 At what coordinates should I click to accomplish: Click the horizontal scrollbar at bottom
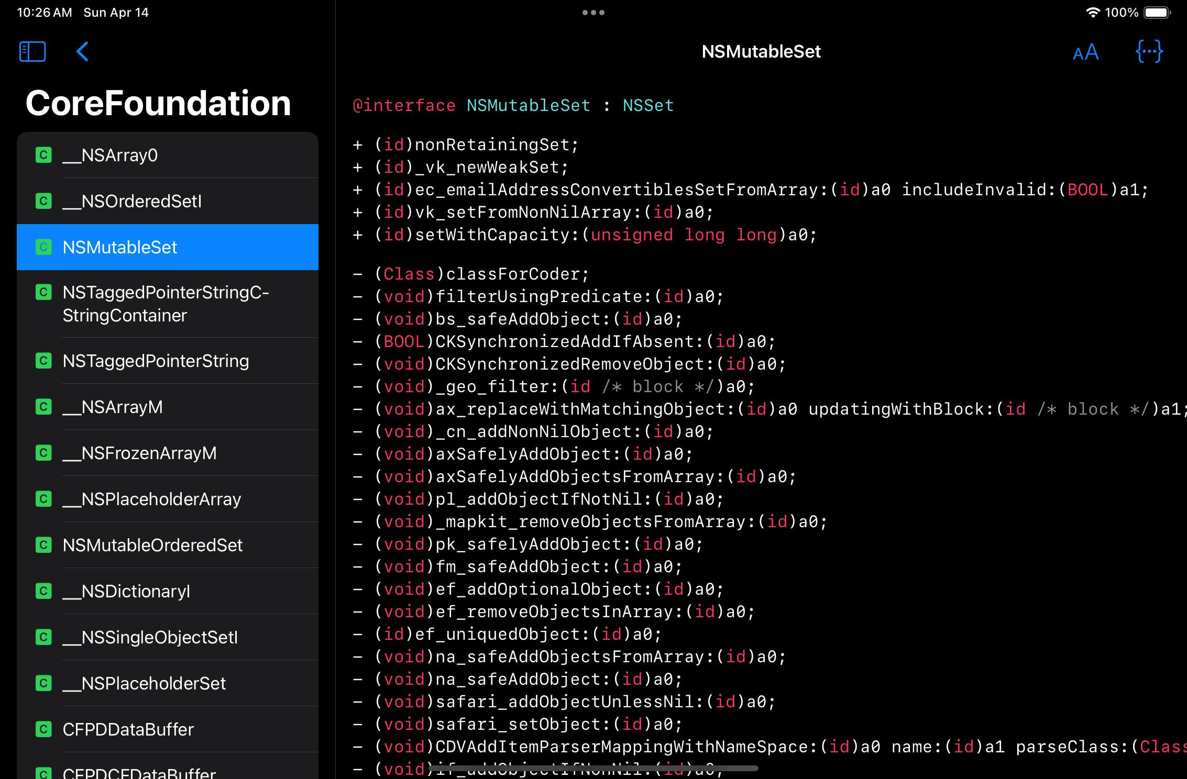point(593,768)
